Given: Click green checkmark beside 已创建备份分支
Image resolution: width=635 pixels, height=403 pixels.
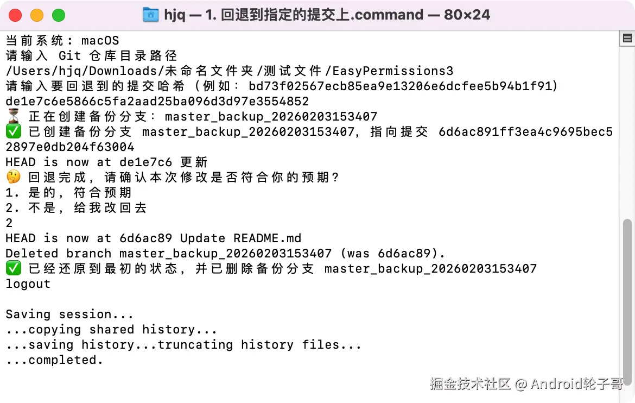Looking at the screenshot, I should [x=13, y=131].
